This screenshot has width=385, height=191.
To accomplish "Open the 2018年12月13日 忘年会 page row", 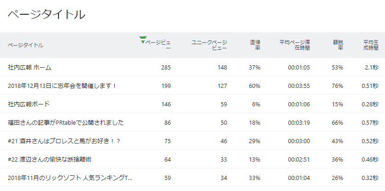I will pos(192,86).
